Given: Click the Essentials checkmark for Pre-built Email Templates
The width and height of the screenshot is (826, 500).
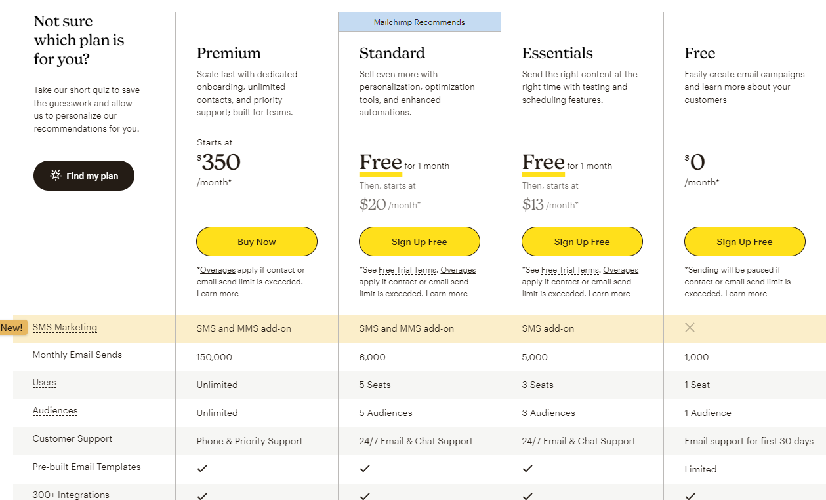Looking at the screenshot, I should coord(527,469).
